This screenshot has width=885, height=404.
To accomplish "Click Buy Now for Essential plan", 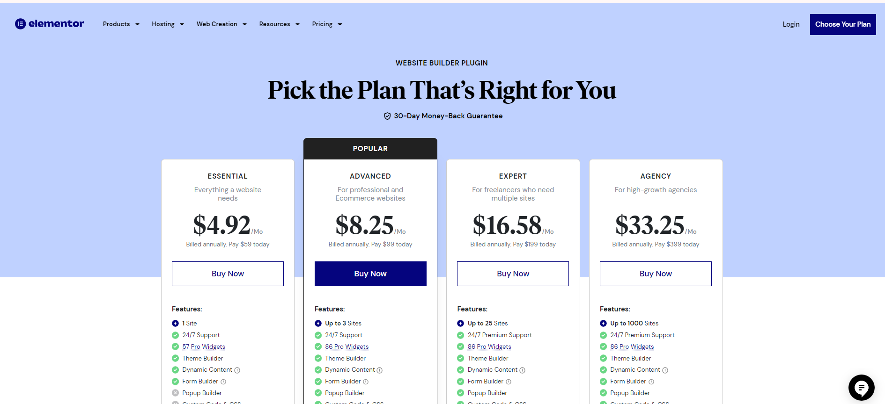I will click(228, 274).
